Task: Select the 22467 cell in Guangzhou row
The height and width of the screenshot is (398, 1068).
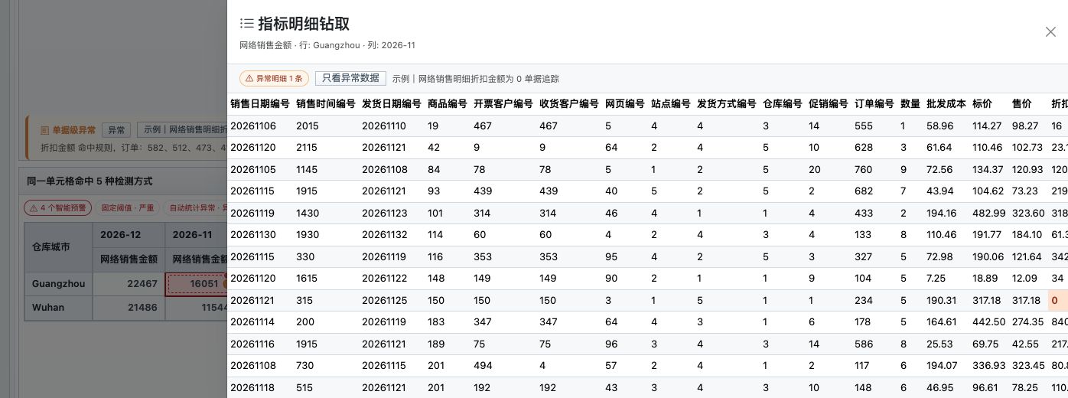Action: pos(128,284)
